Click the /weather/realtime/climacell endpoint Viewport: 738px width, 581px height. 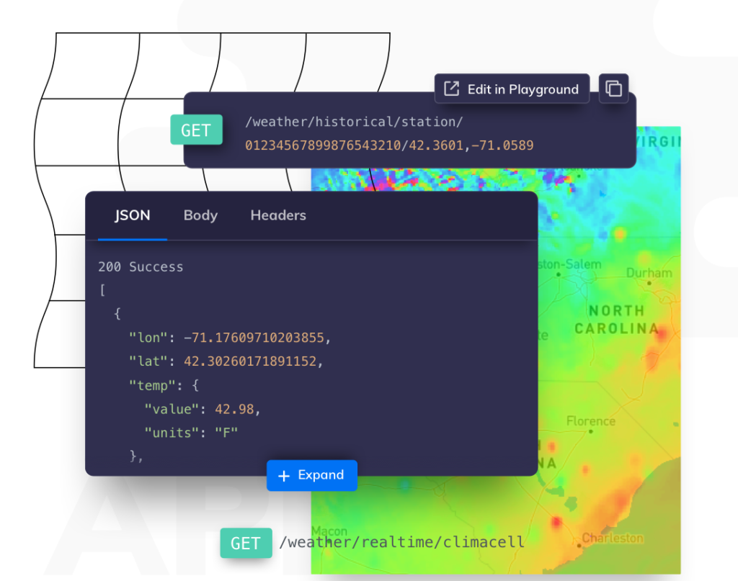401,542
